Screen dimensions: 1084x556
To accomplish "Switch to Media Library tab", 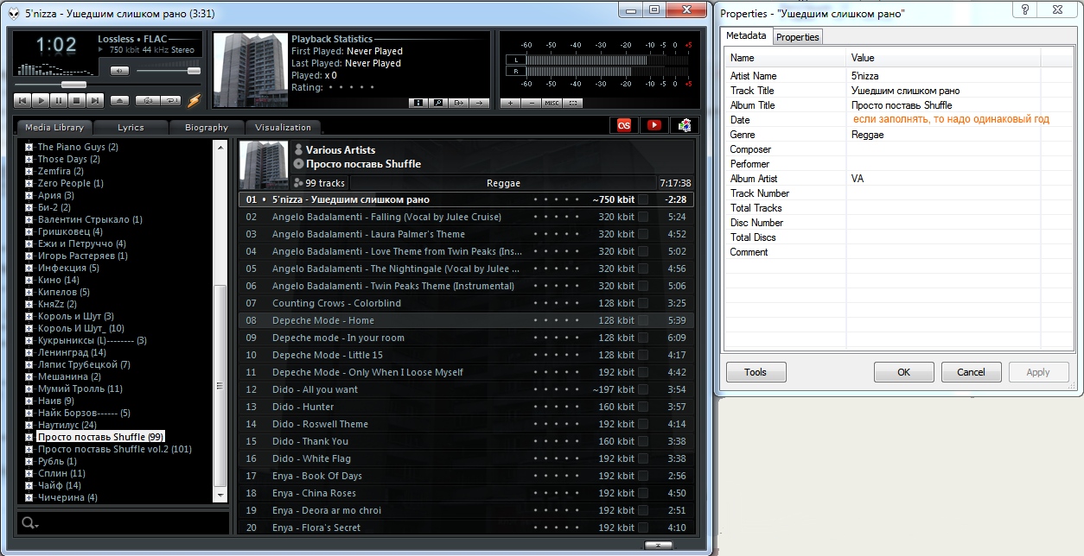I will [54, 127].
